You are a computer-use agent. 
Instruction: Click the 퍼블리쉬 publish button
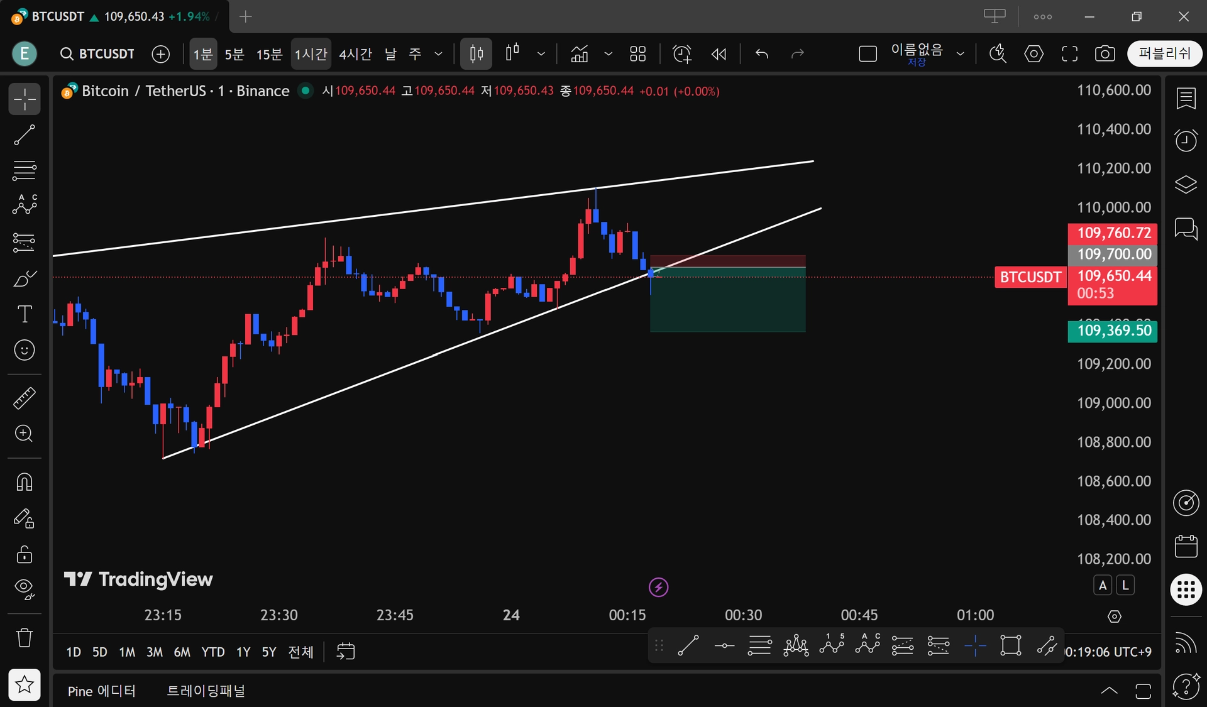[x=1164, y=53]
